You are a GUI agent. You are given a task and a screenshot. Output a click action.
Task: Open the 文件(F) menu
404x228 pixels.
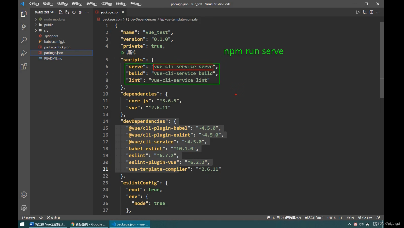tap(34, 4)
